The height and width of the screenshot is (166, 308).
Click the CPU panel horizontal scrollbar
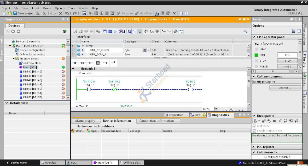tap(275, 71)
